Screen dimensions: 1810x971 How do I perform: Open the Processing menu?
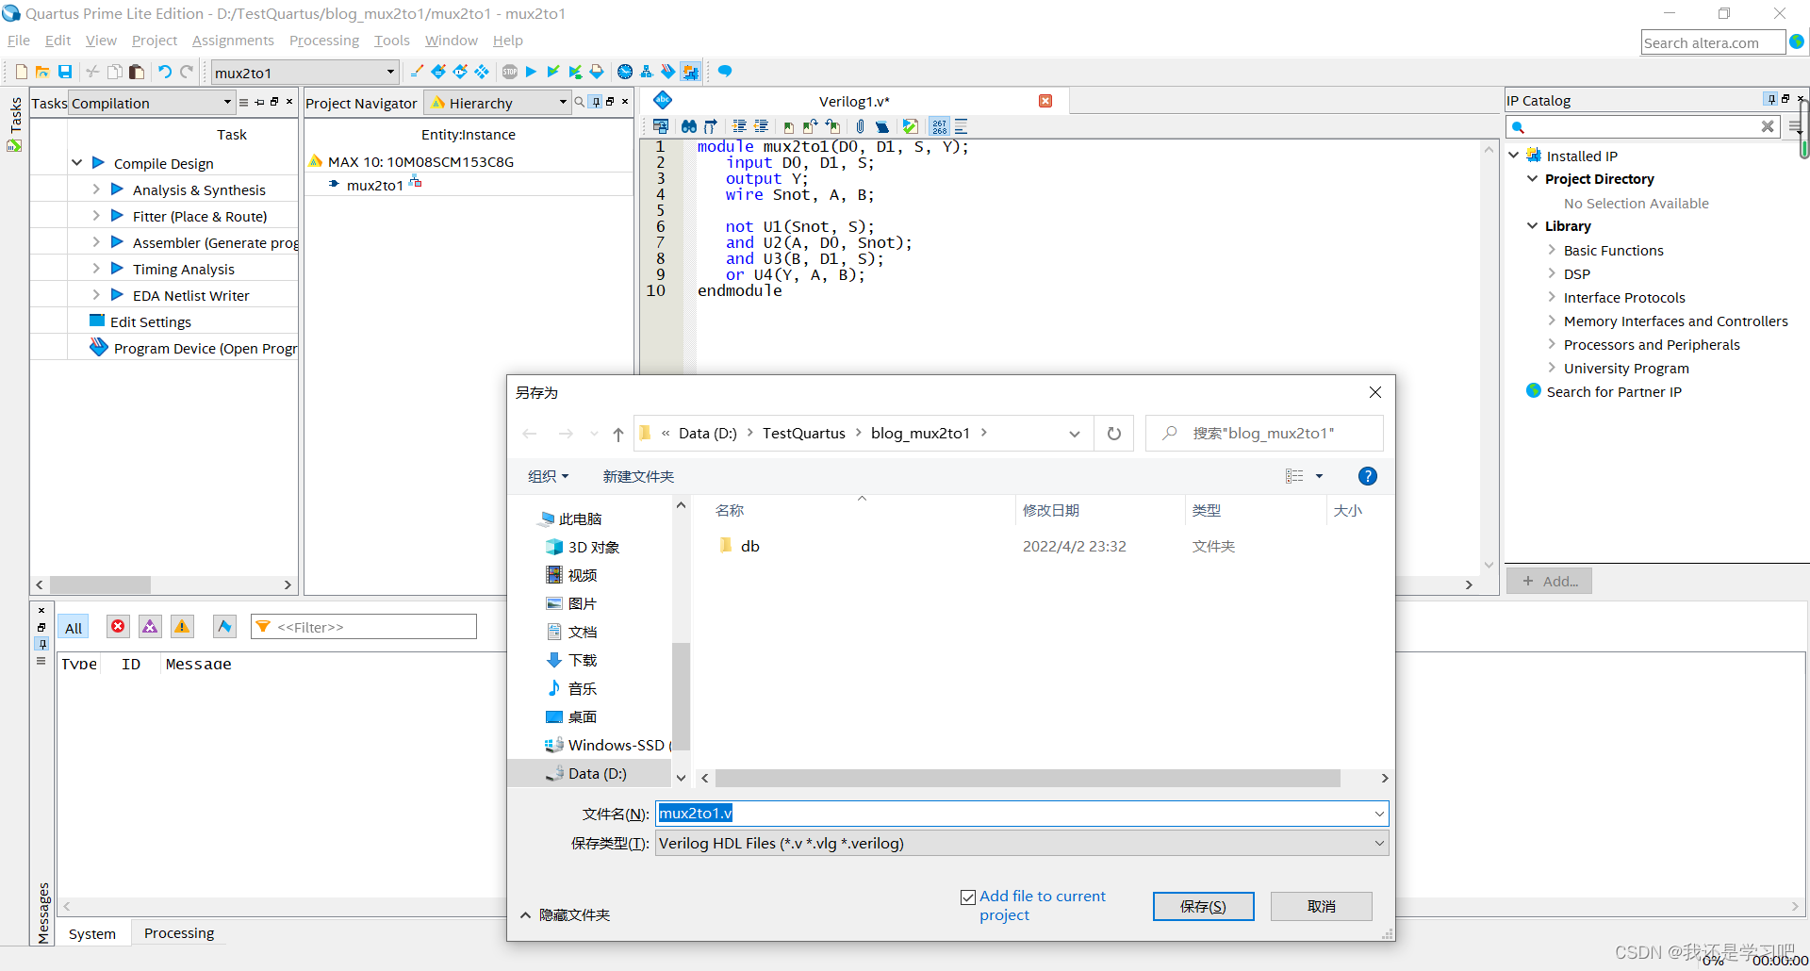(x=323, y=41)
